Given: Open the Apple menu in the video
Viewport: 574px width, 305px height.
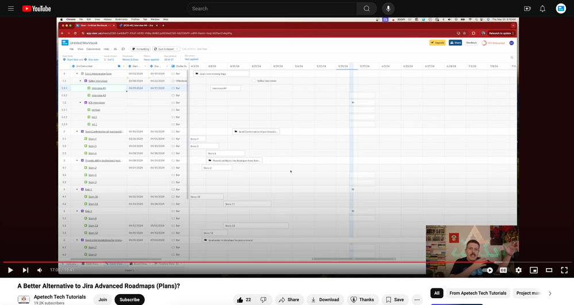Looking at the screenshot, I should pyautogui.click(x=61, y=20).
